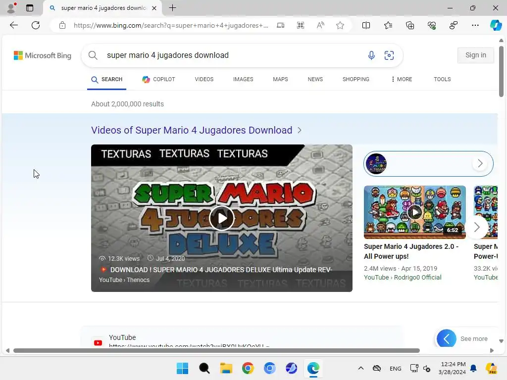Click the magnifier icon in search box
The width and height of the screenshot is (507, 380).
(93, 55)
